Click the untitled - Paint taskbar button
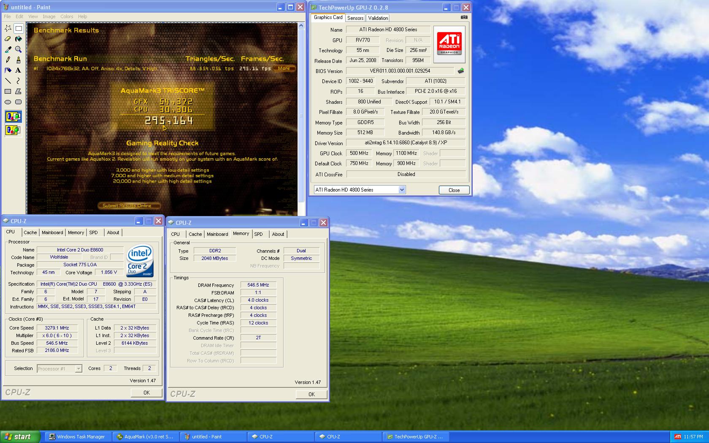The height and width of the screenshot is (443, 709). point(213,437)
